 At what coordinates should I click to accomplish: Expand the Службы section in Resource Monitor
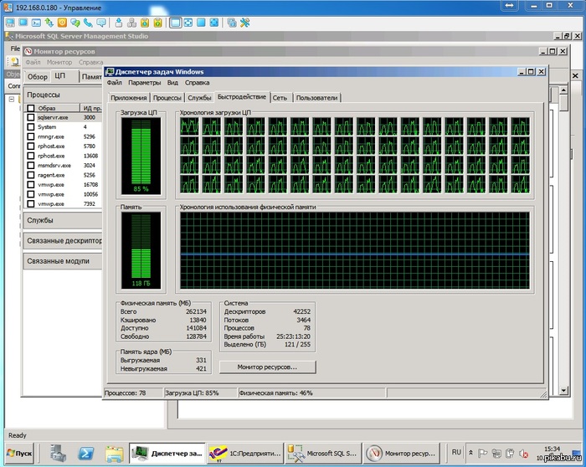tap(63, 220)
